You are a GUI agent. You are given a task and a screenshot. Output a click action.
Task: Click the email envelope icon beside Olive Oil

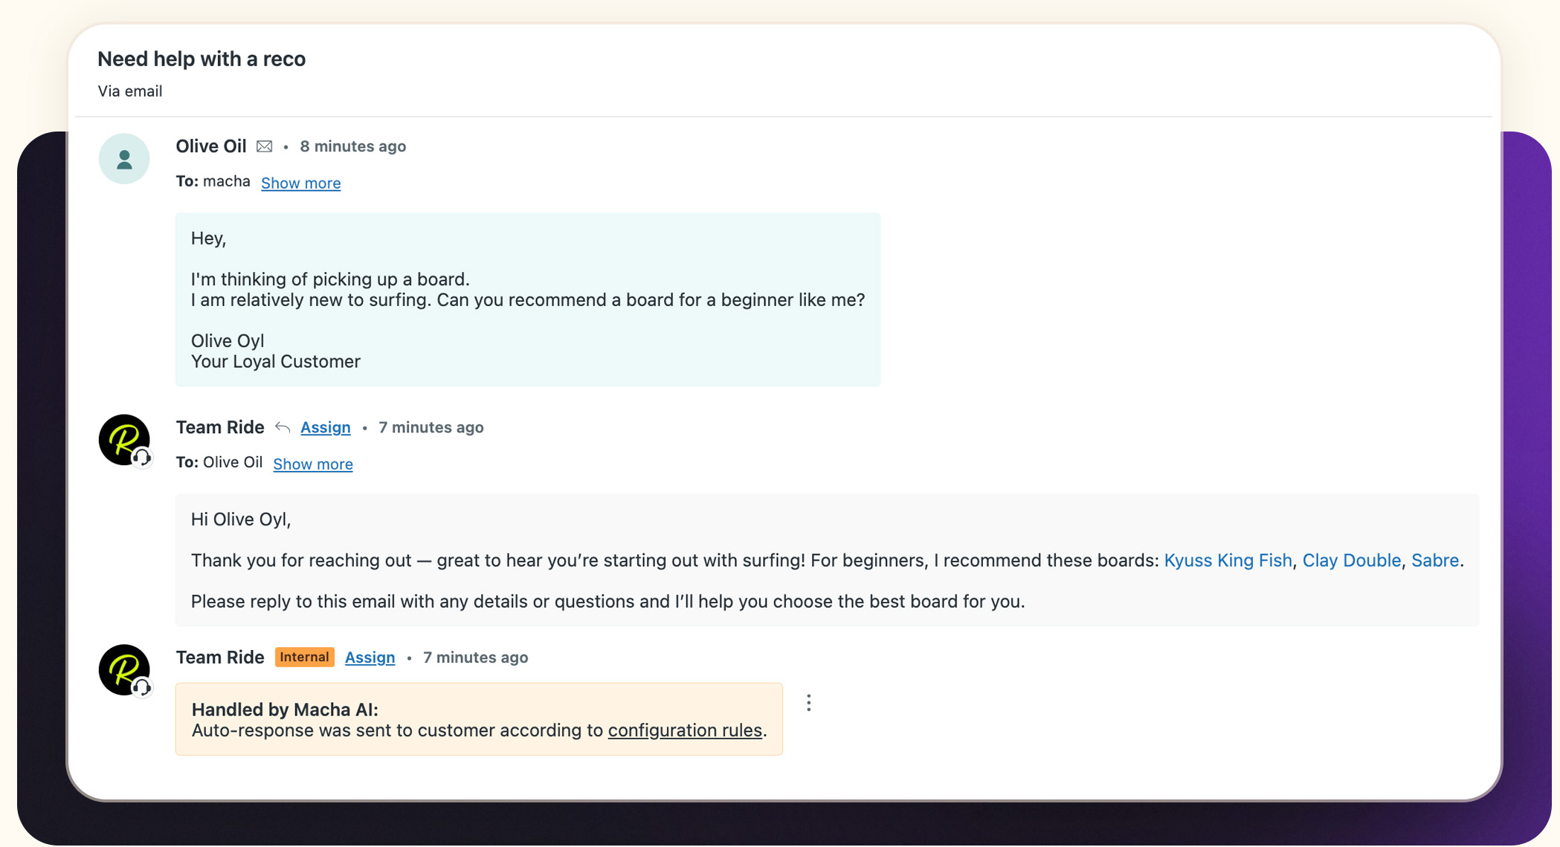[x=264, y=146]
